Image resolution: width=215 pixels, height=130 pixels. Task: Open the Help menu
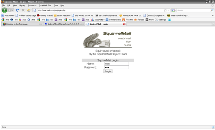click(63, 5)
